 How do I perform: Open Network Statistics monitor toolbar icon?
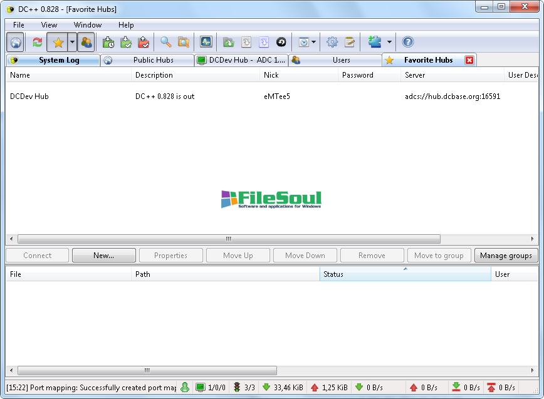[x=206, y=43]
